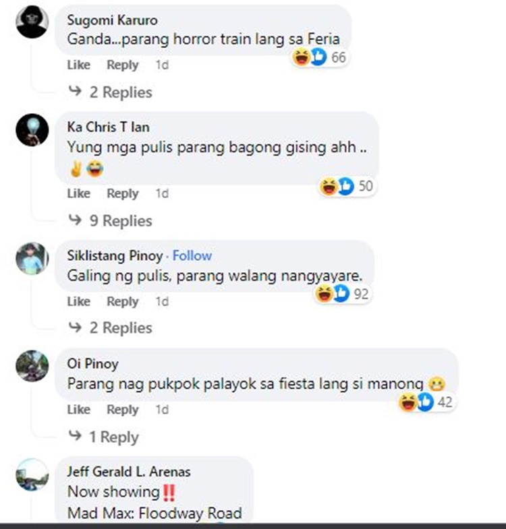
Task: Like Sugomi Karuro's horror train comment
Action: point(79,65)
